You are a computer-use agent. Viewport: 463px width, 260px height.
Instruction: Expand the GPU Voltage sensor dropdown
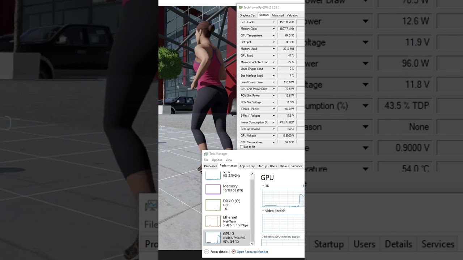tap(274, 136)
